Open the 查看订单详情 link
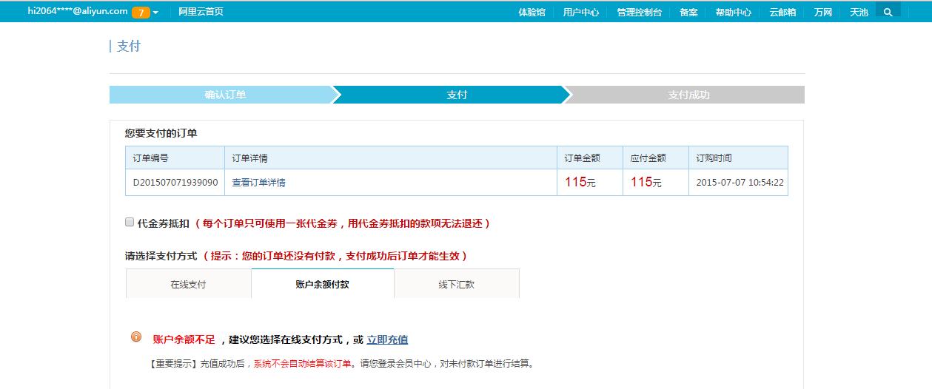Viewport: 932px width, 389px height. 258,183
